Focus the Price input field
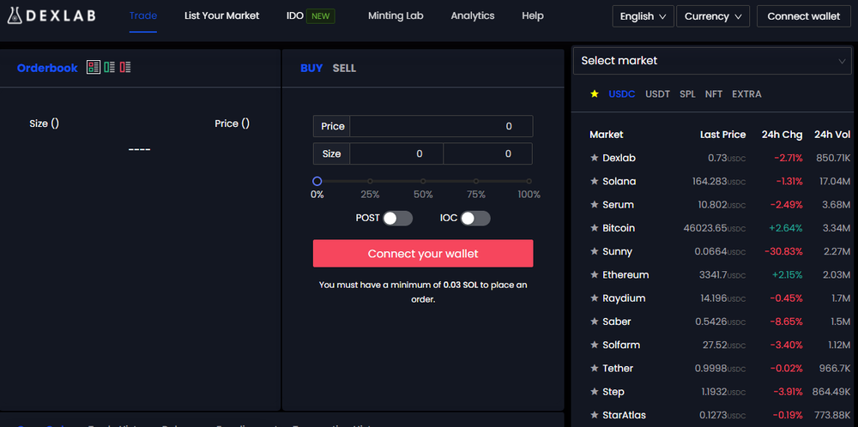 441,126
